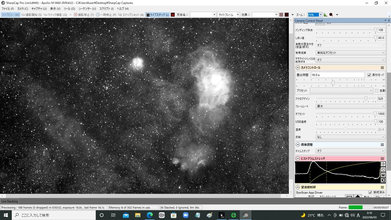Open the ツール (O) menu

[69, 9]
